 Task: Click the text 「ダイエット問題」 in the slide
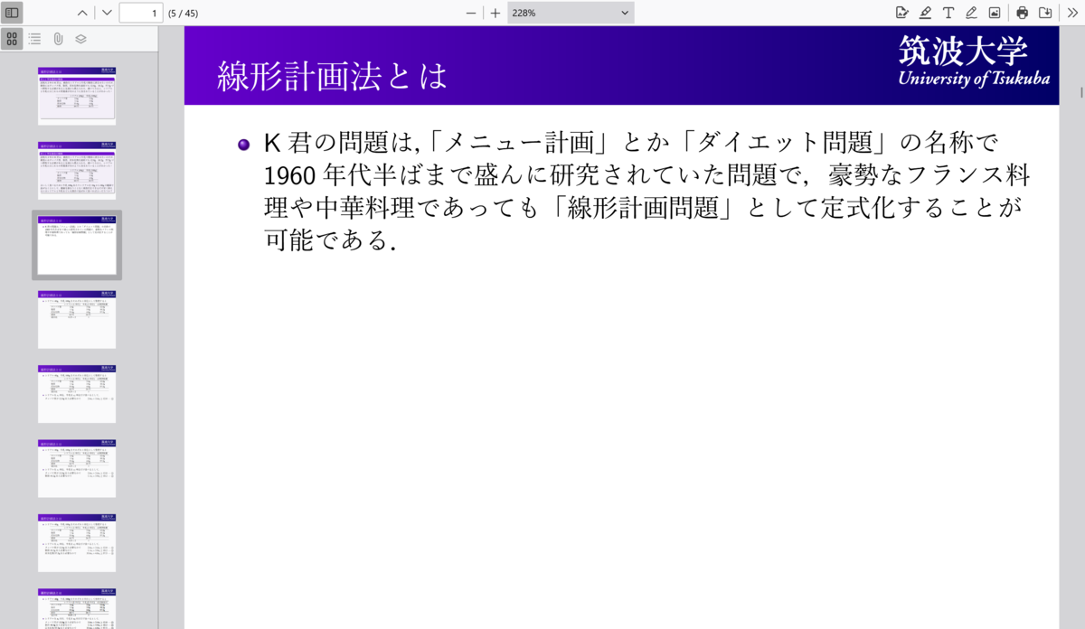[788, 143]
